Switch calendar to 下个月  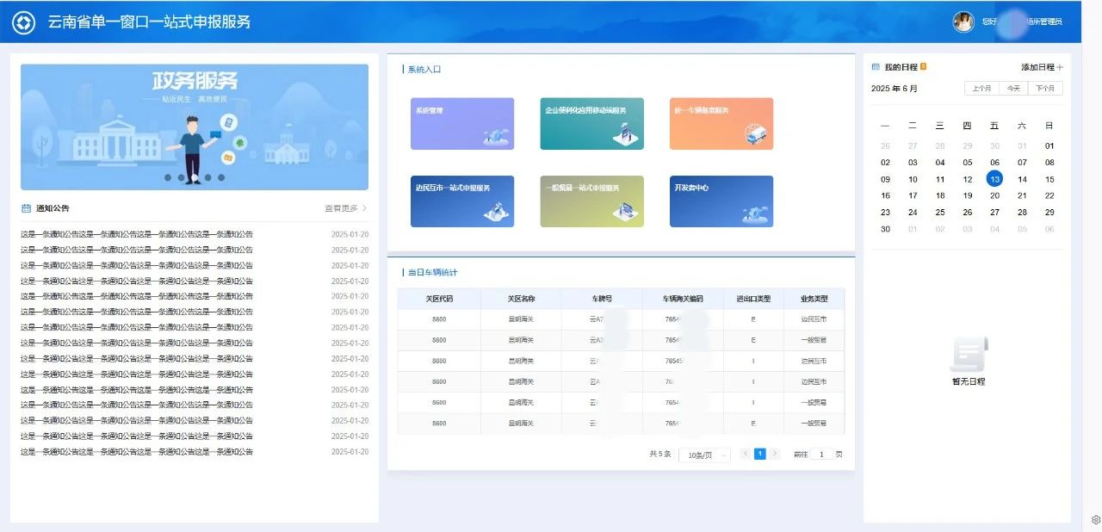pos(1045,89)
